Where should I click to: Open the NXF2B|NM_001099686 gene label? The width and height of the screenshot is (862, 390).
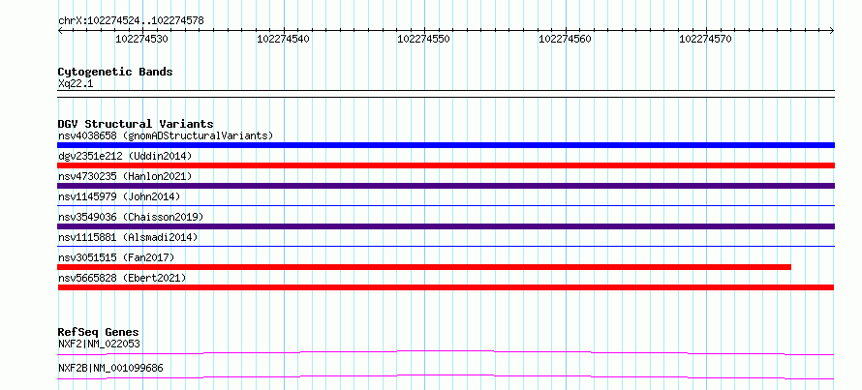110,368
